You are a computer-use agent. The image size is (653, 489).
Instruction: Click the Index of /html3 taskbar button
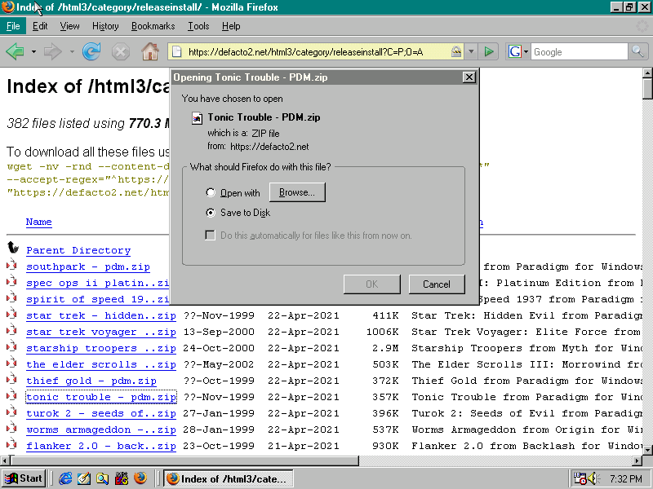point(229,478)
